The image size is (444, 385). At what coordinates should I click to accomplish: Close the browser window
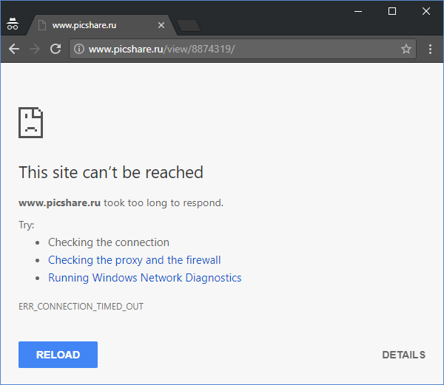tap(426, 11)
